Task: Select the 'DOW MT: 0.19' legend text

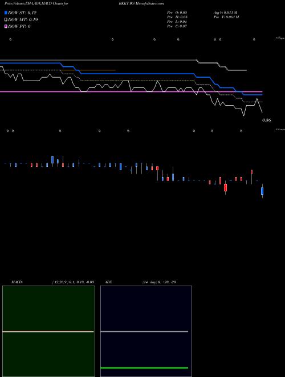Action: (x=23, y=20)
